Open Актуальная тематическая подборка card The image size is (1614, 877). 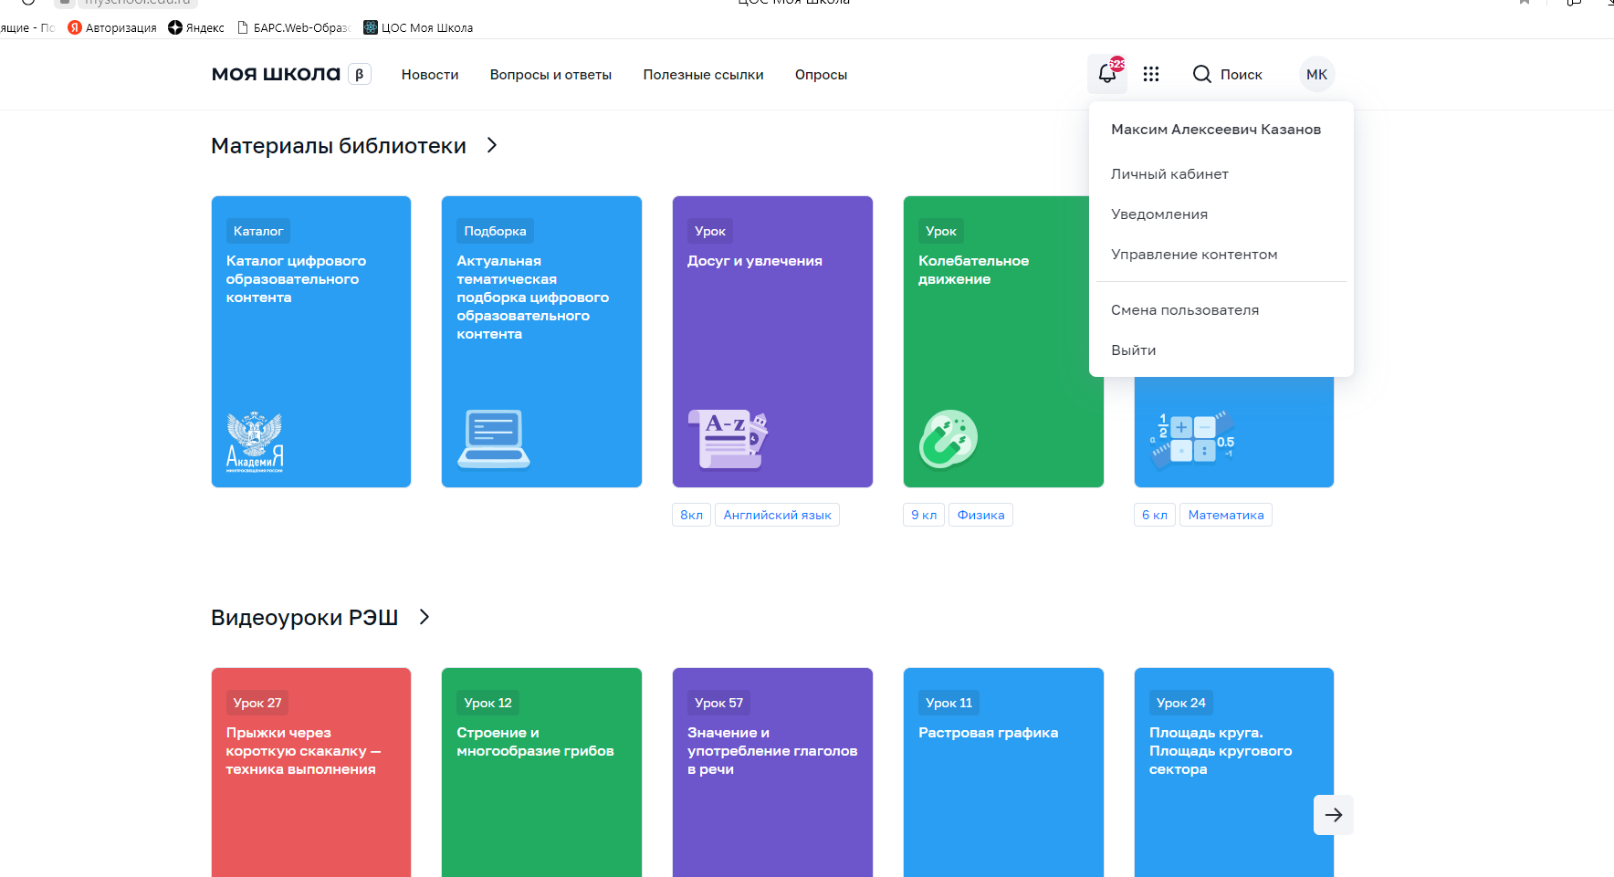pyautogui.click(x=541, y=341)
